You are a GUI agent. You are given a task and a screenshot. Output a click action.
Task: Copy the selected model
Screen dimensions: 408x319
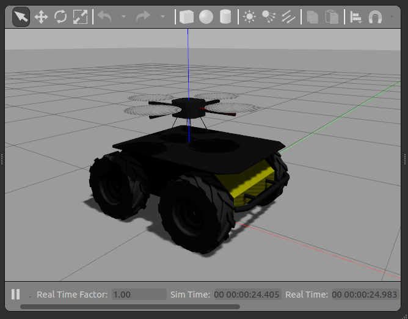[313, 17]
